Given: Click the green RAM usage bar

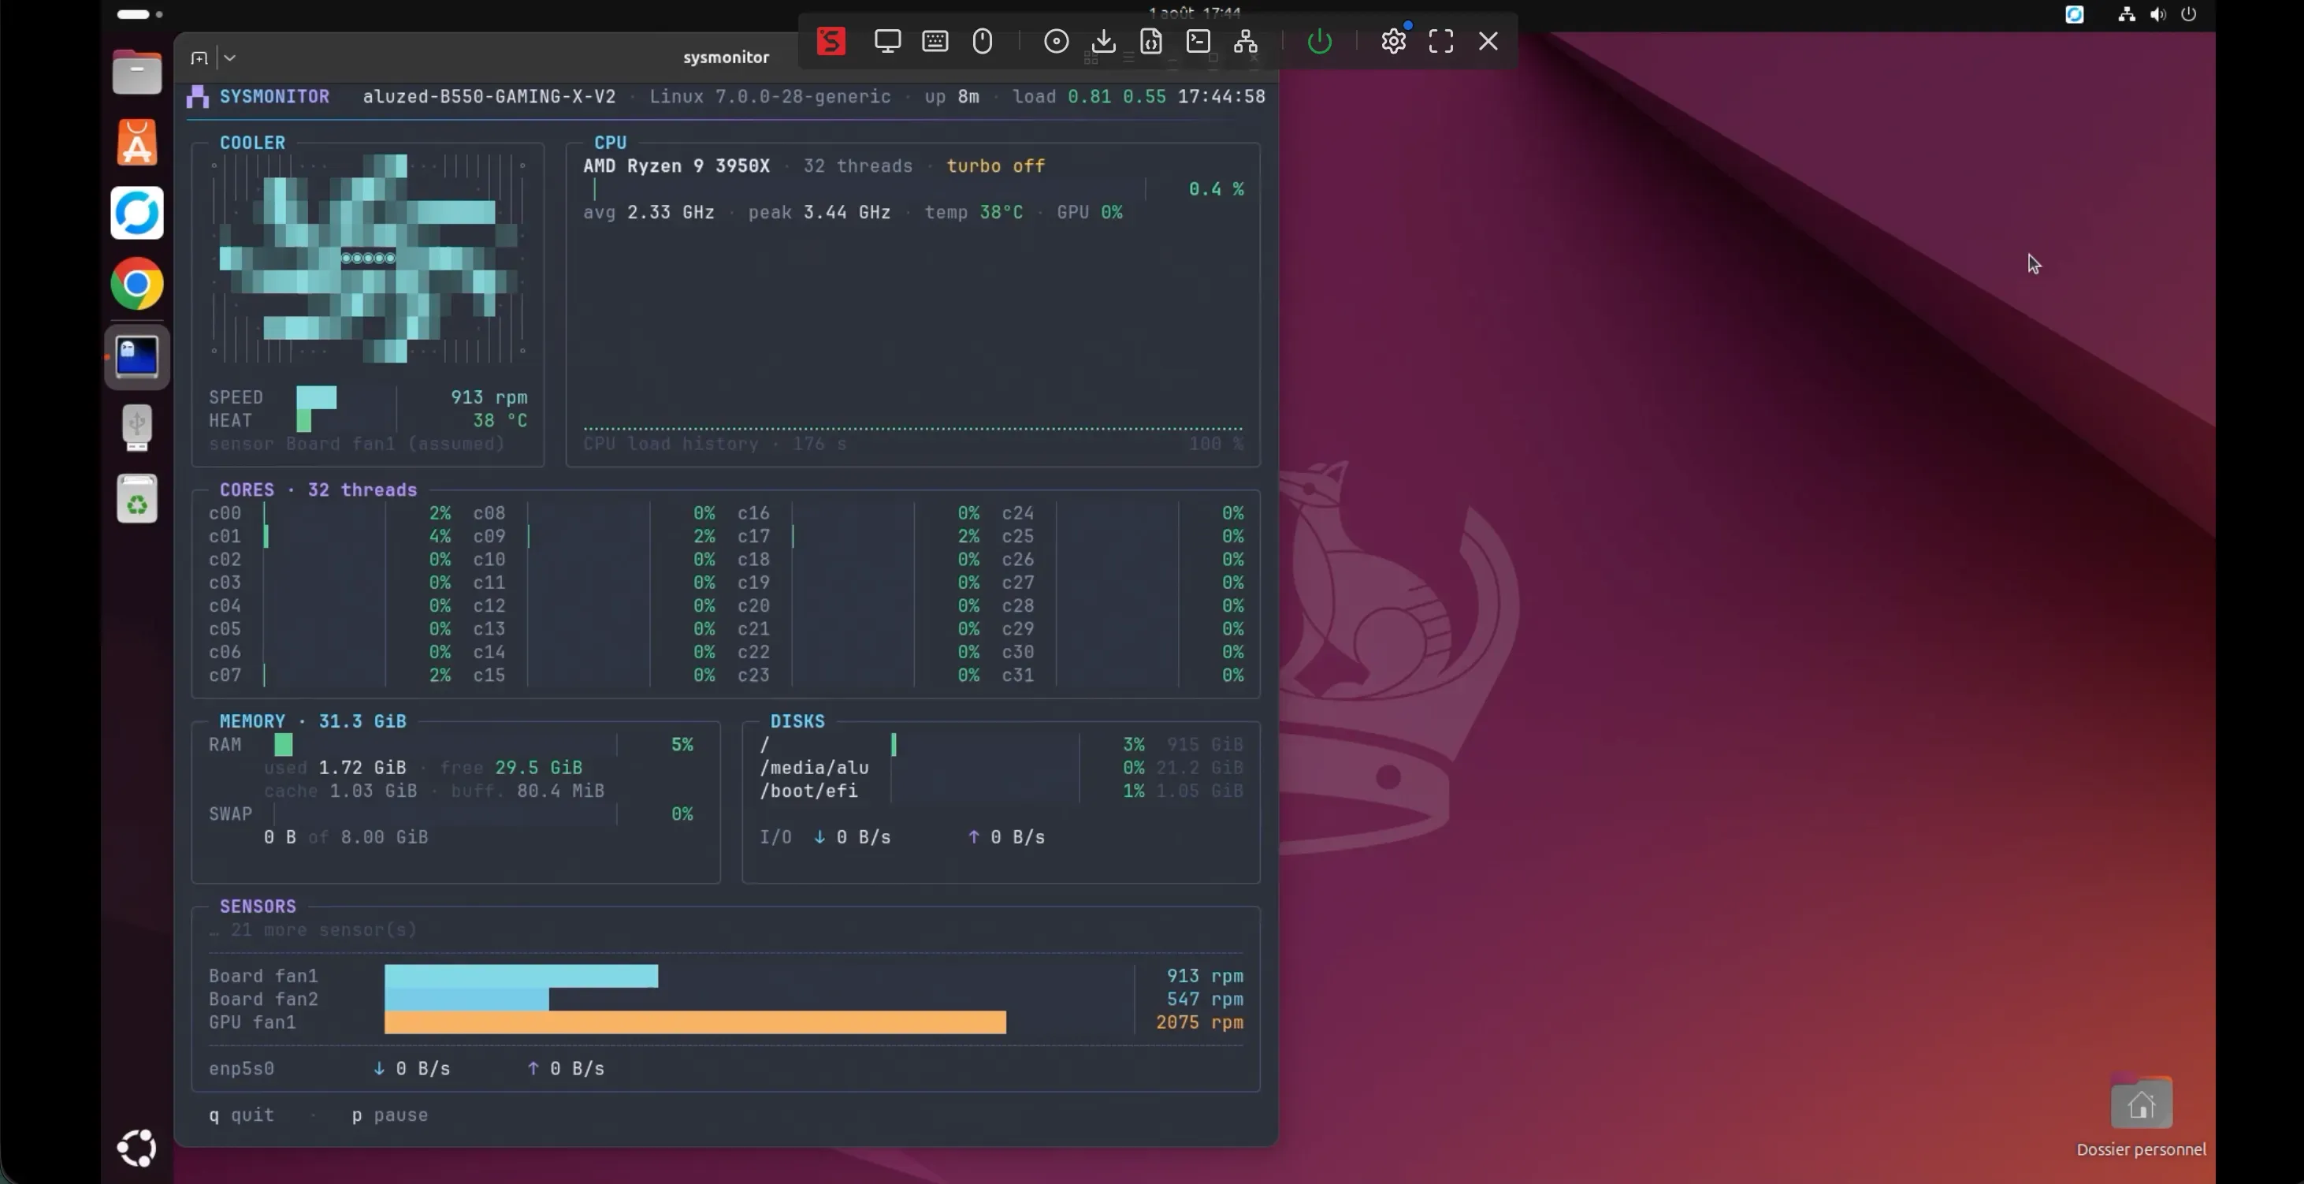Looking at the screenshot, I should pyautogui.click(x=283, y=745).
